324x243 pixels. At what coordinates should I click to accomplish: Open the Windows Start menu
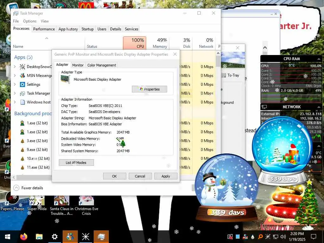click(x=8, y=237)
